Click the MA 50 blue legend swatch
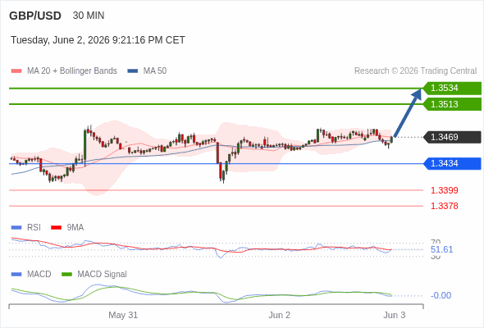This screenshot has height=328, width=484. (x=132, y=71)
